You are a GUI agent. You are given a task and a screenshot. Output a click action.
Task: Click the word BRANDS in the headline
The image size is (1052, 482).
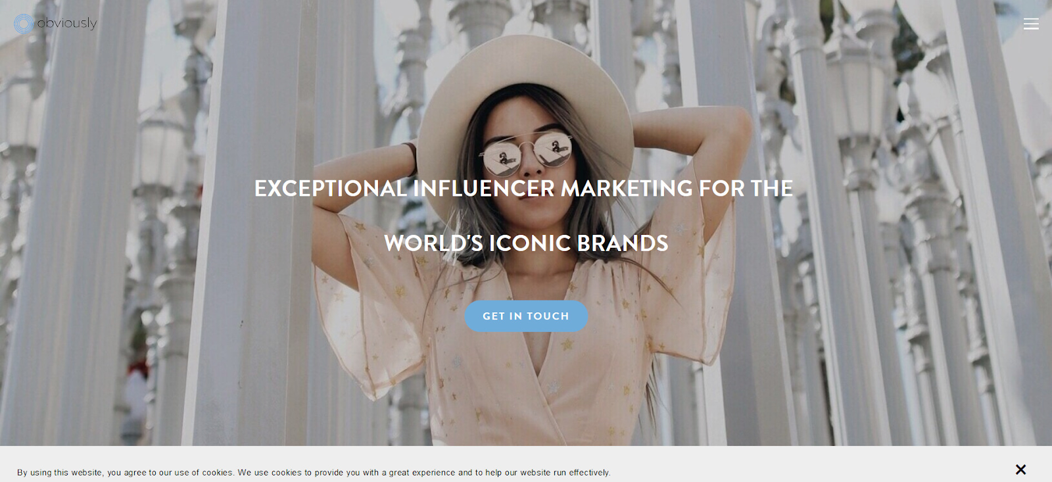tap(623, 243)
